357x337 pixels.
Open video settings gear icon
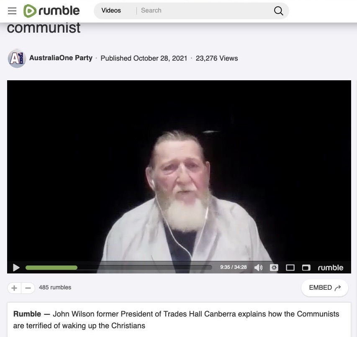274,268
